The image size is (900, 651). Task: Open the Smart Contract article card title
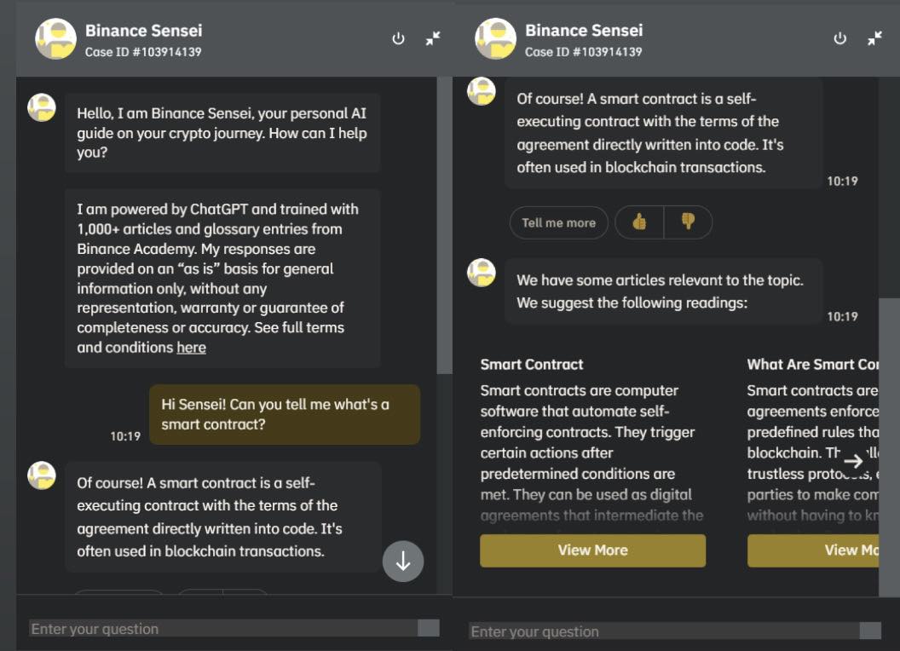coord(532,365)
